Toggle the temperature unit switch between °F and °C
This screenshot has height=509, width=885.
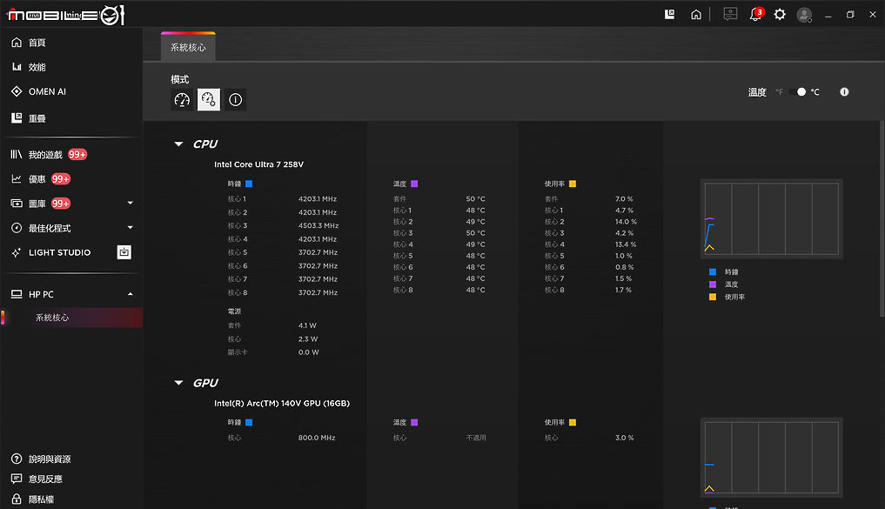point(798,92)
